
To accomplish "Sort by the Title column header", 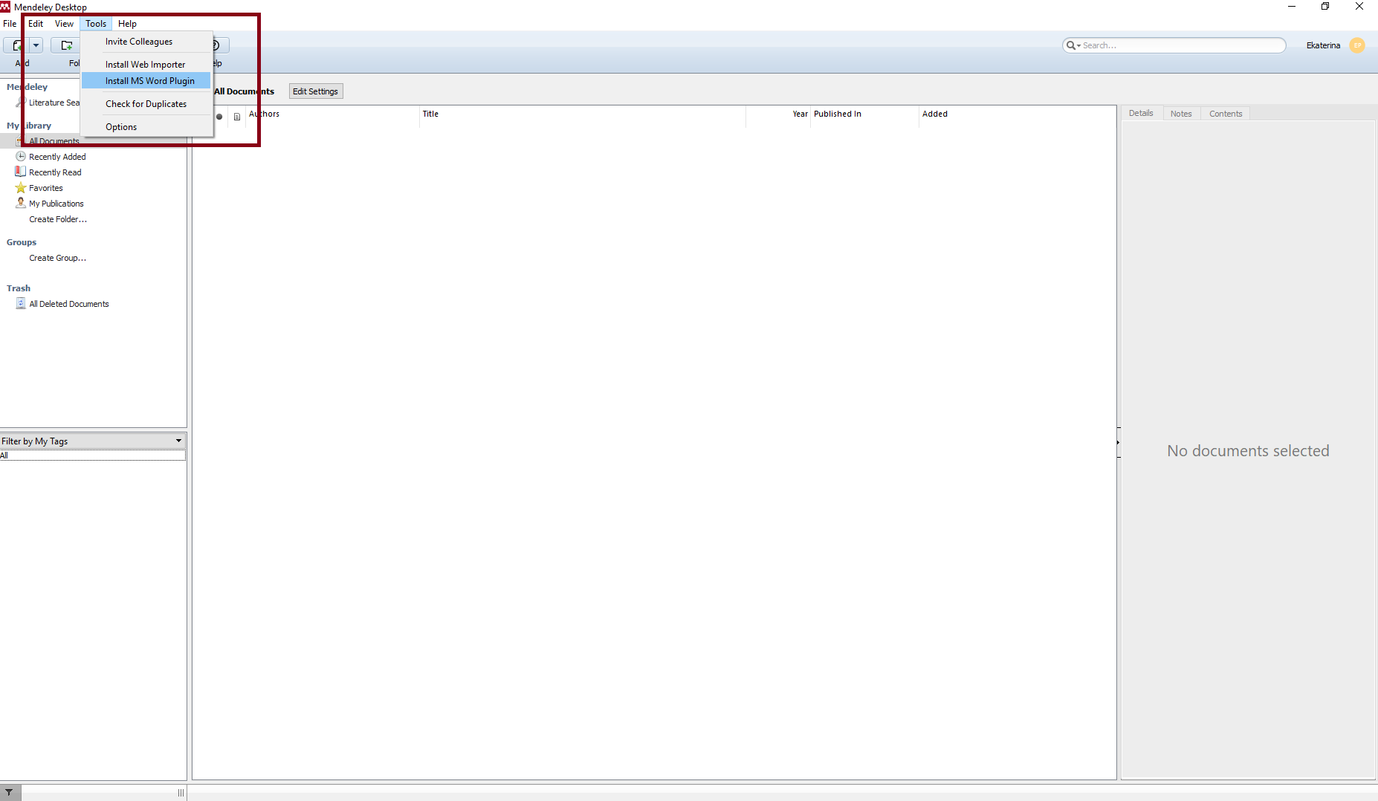I will tap(583, 114).
